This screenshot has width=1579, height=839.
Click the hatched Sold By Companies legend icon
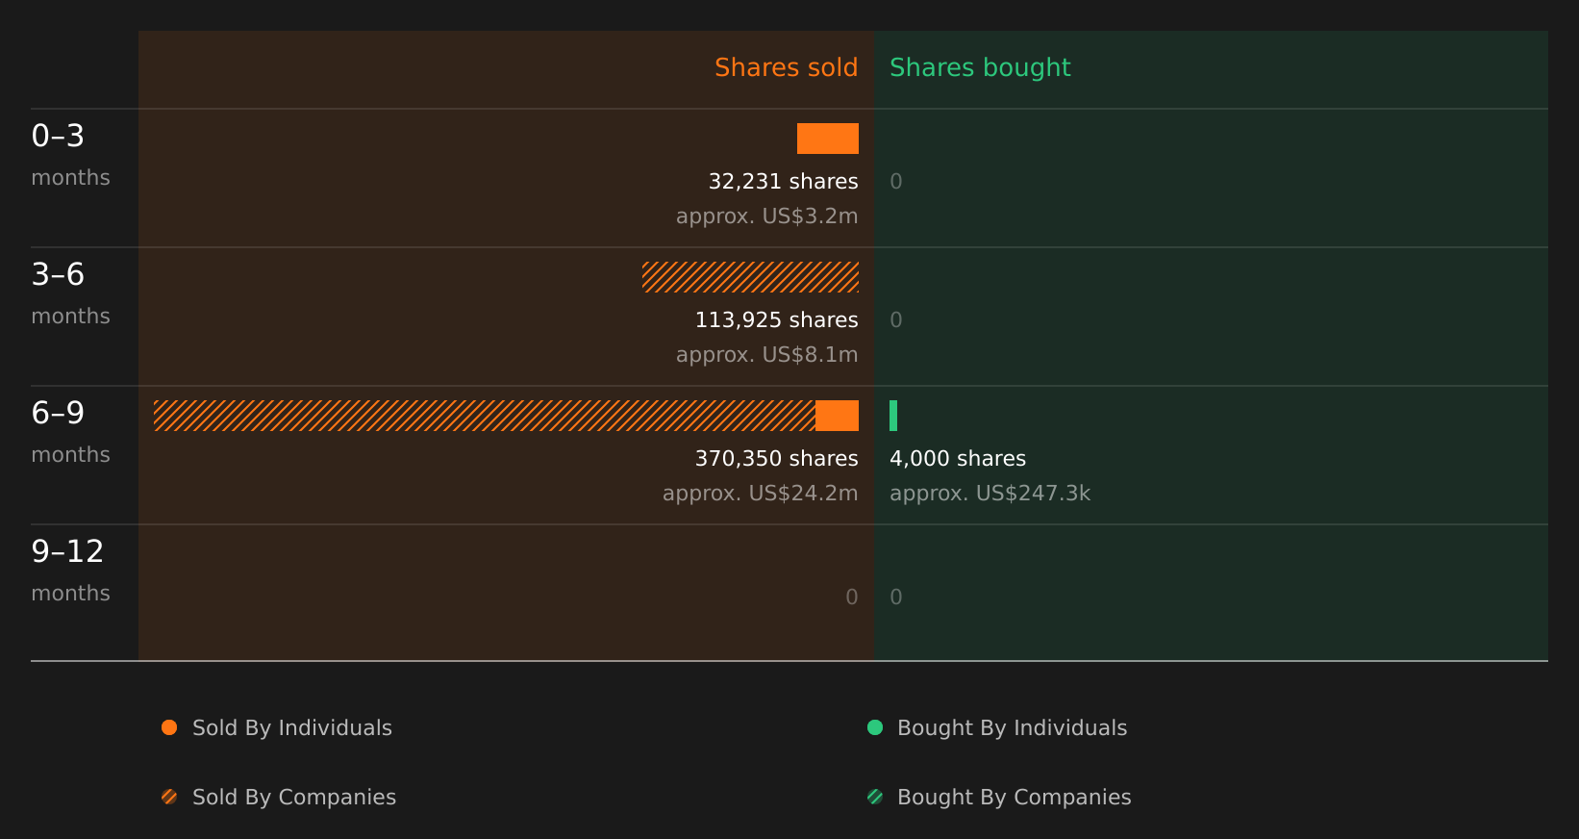coord(169,797)
